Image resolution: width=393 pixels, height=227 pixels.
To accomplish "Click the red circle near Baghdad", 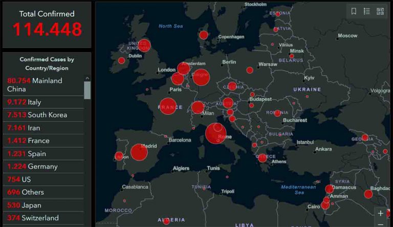I will 368,194.
